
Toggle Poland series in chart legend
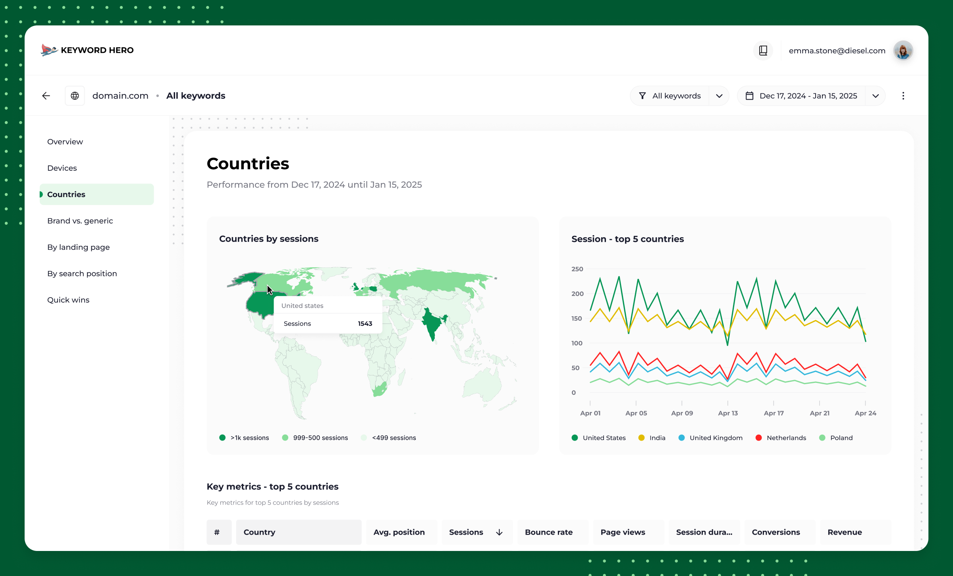coord(835,437)
